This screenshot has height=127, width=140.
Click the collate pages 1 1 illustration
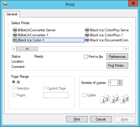pos(105,99)
